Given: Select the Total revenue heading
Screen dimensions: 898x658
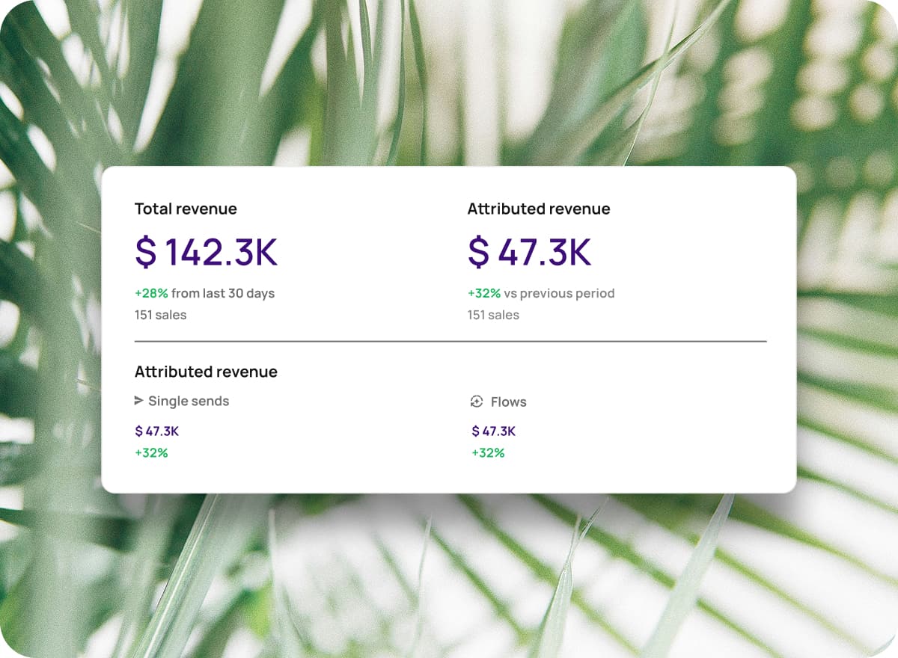Looking at the screenshot, I should [186, 209].
